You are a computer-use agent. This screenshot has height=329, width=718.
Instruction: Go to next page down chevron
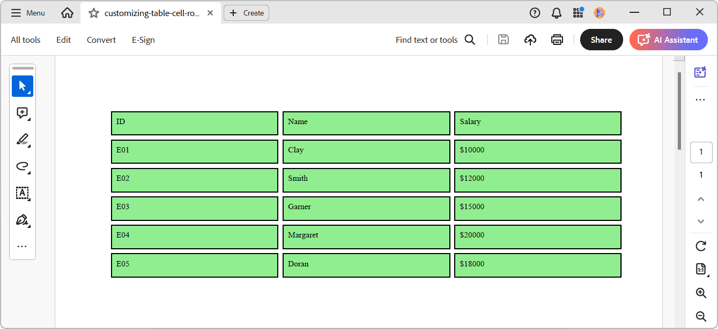point(701,221)
